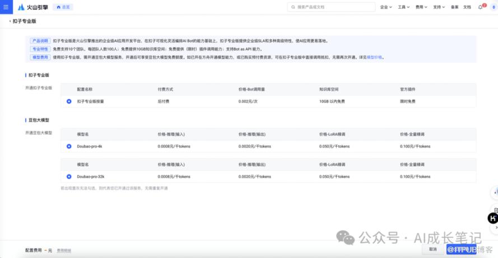The image size is (498, 258).
Task: Click the 豆包大模型 section heading
Action: pyautogui.click(x=39, y=120)
